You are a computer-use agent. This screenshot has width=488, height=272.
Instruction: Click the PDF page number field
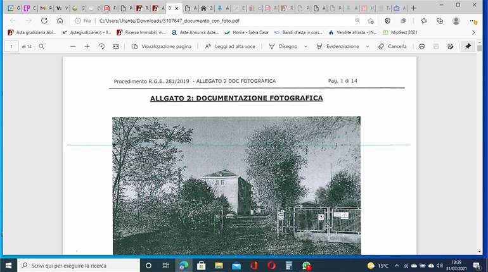pyautogui.click(x=11, y=46)
